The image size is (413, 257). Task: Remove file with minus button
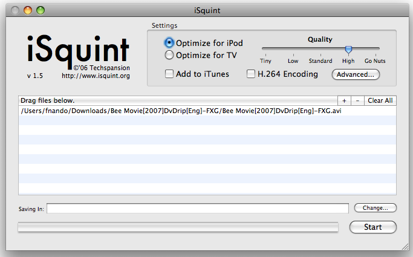point(357,100)
